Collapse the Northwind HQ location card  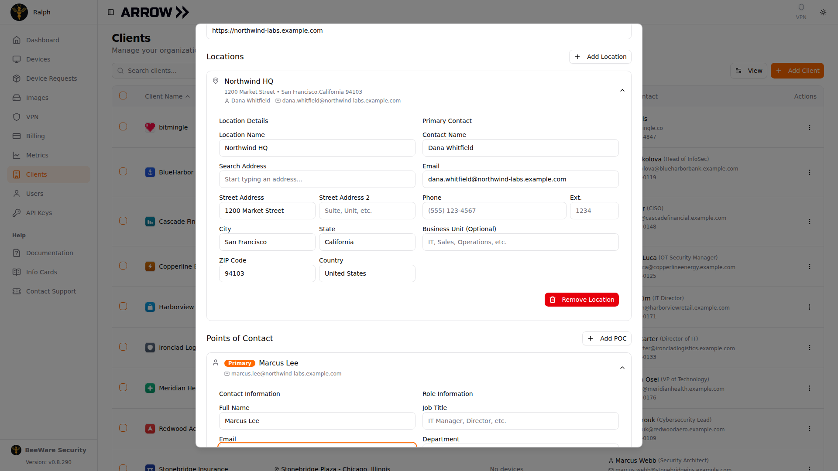pyautogui.click(x=622, y=90)
